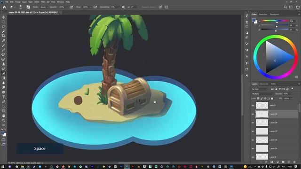Expand the layer Fill arrow

pos(292,98)
